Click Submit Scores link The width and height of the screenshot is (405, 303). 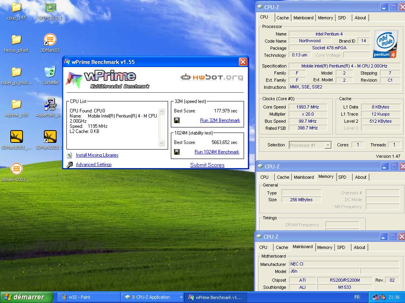[207, 165]
